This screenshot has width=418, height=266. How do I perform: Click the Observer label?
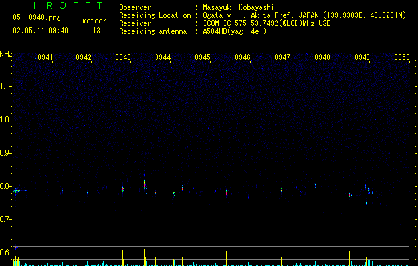click(x=135, y=7)
